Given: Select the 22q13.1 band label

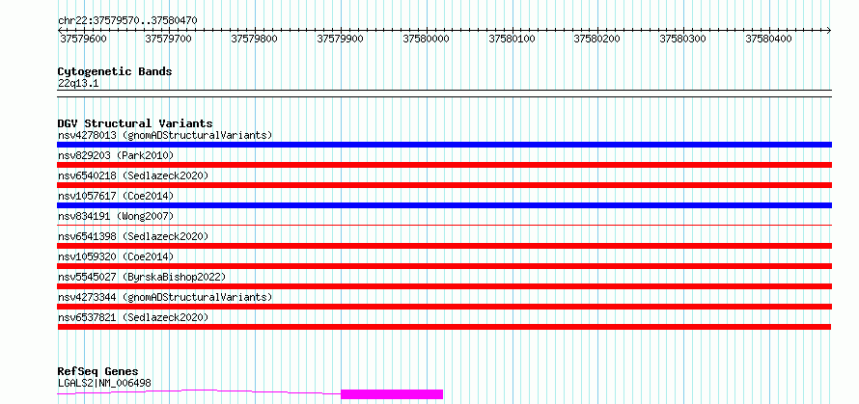Looking at the screenshot, I should pos(78,84).
